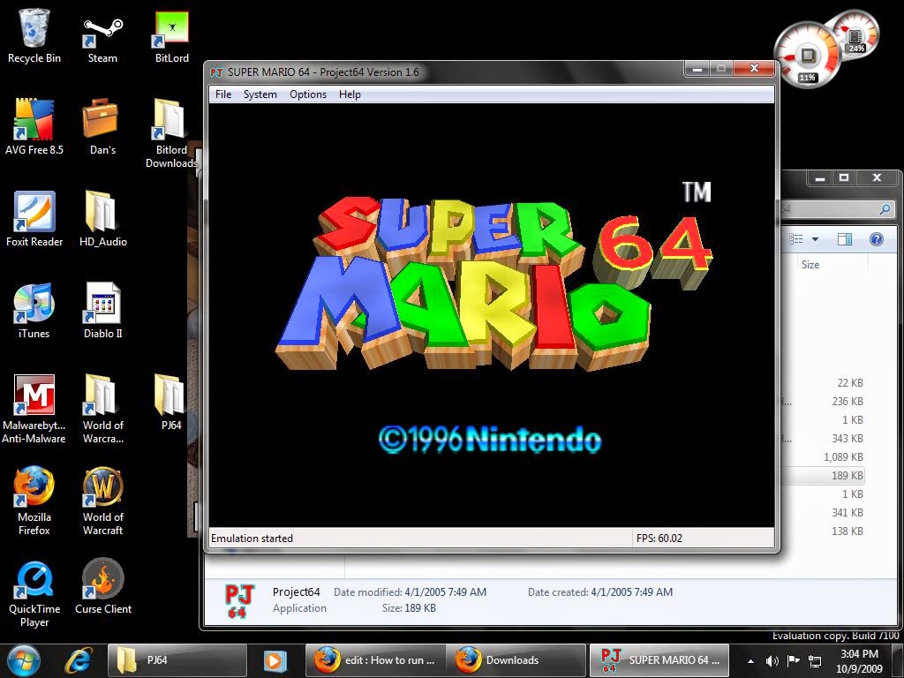The image size is (904, 678).
Task: Select the BitLord desktop icon
Action: point(172,35)
